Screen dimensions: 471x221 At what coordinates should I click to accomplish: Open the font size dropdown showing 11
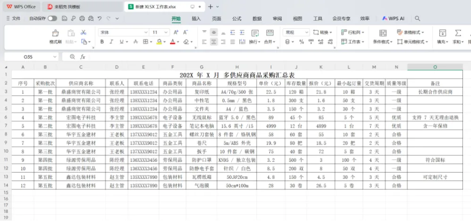tap(166, 33)
